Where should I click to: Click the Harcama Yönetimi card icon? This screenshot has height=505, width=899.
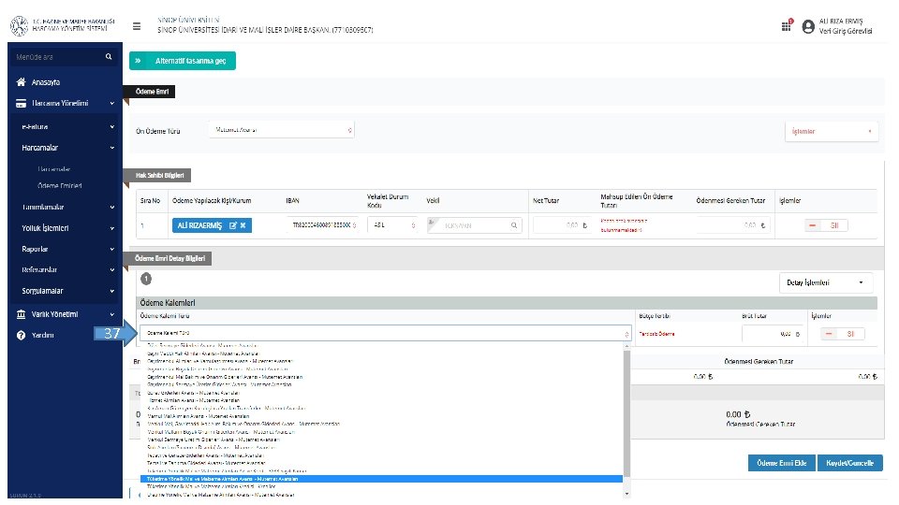click(22, 104)
